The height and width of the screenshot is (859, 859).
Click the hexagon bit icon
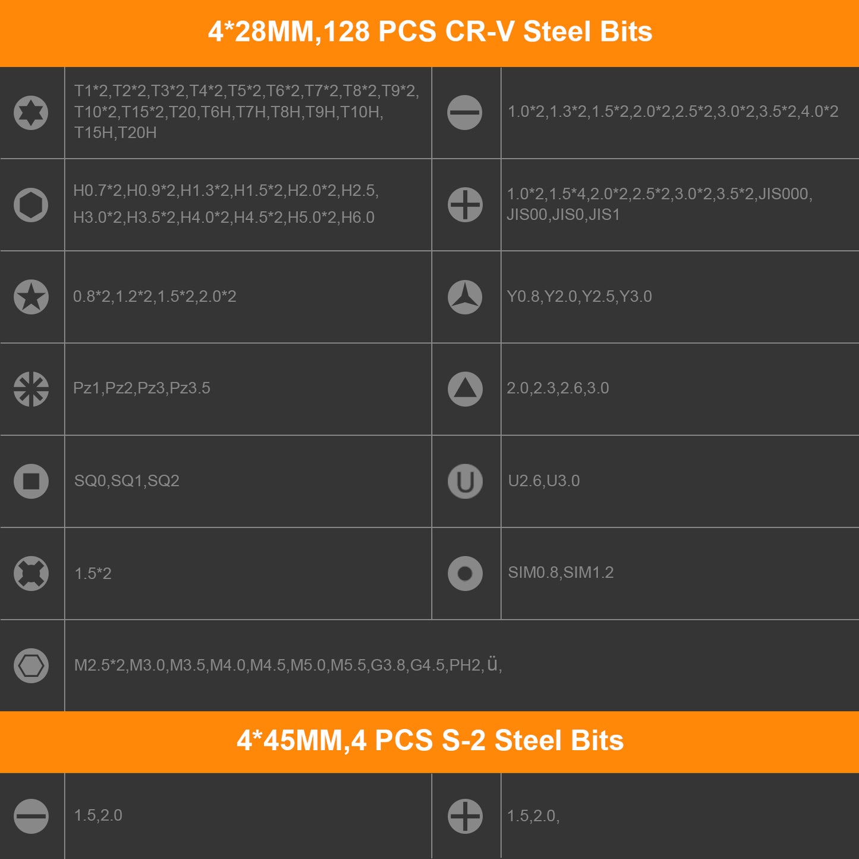point(31,205)
